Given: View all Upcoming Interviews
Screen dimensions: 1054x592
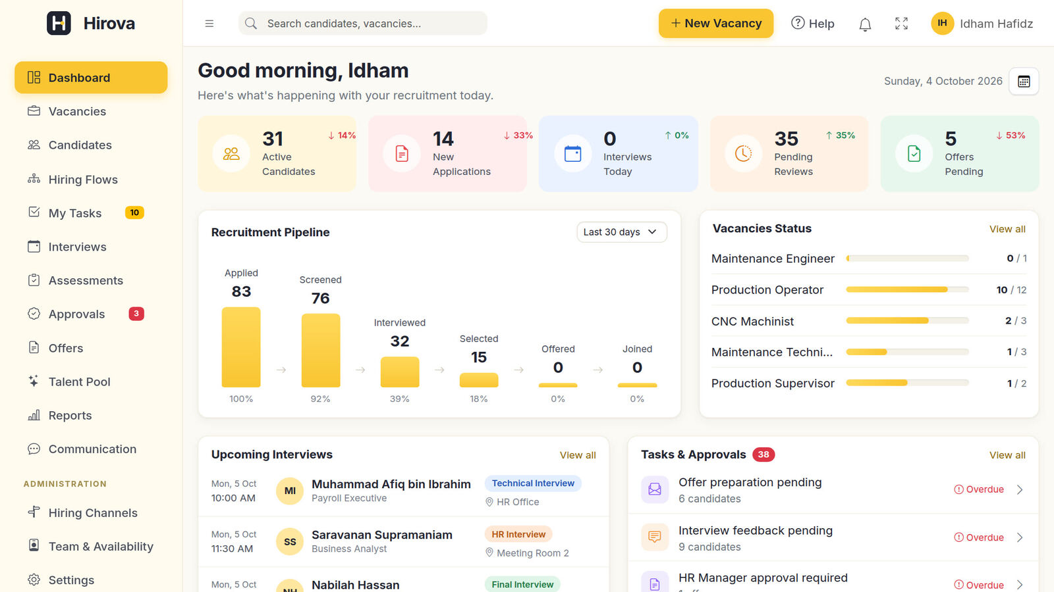Looking at the screenshot, I should [578, 455].
